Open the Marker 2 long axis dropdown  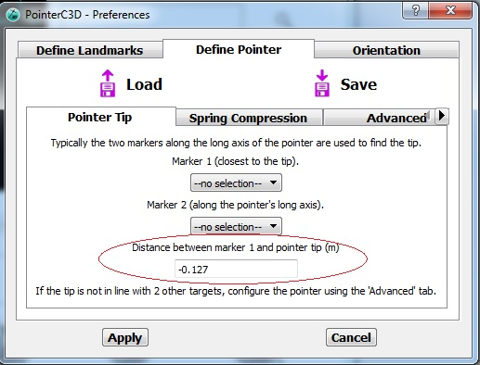point(236,226)
